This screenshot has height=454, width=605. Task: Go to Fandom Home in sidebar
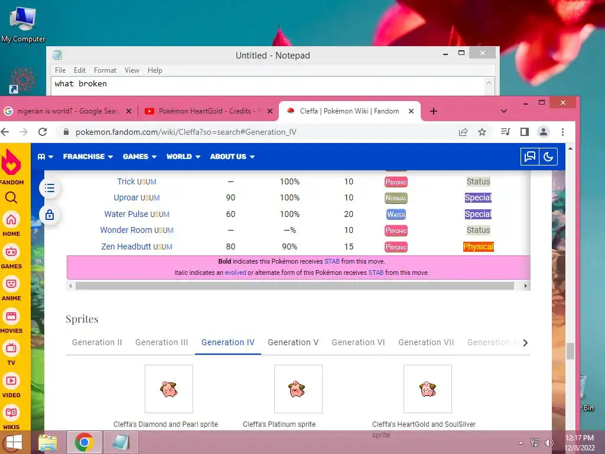click(x=11, y=224)
